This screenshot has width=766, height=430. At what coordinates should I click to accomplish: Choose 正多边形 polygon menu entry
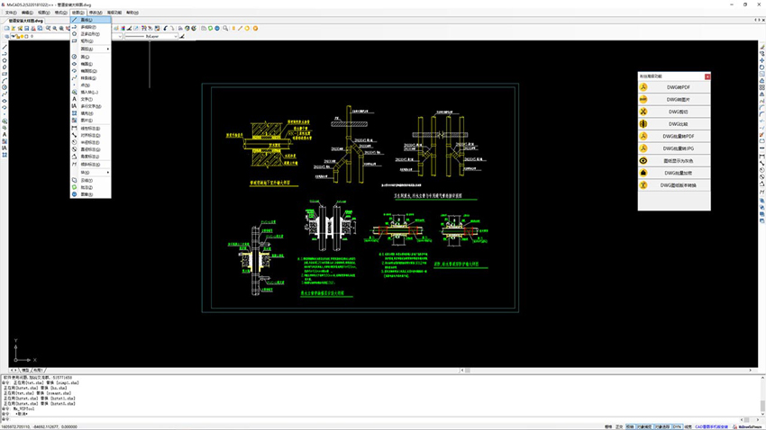[90, 34]
